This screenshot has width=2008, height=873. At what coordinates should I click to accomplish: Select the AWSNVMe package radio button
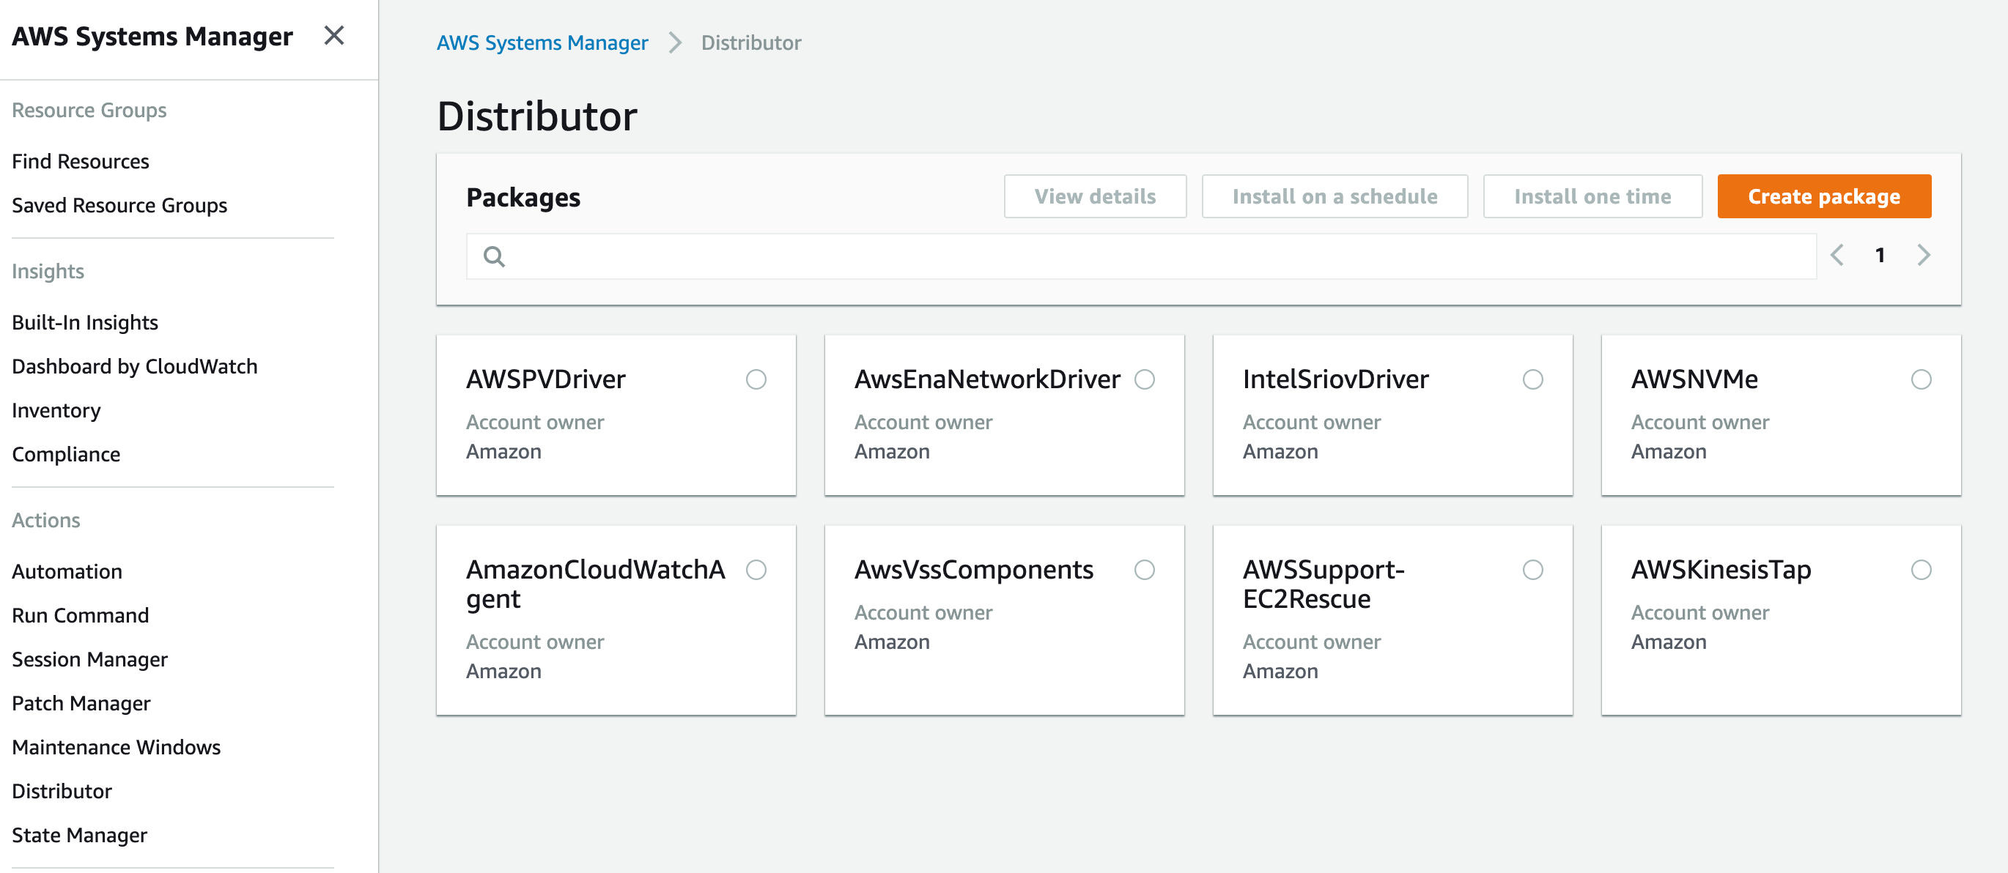1921,379
